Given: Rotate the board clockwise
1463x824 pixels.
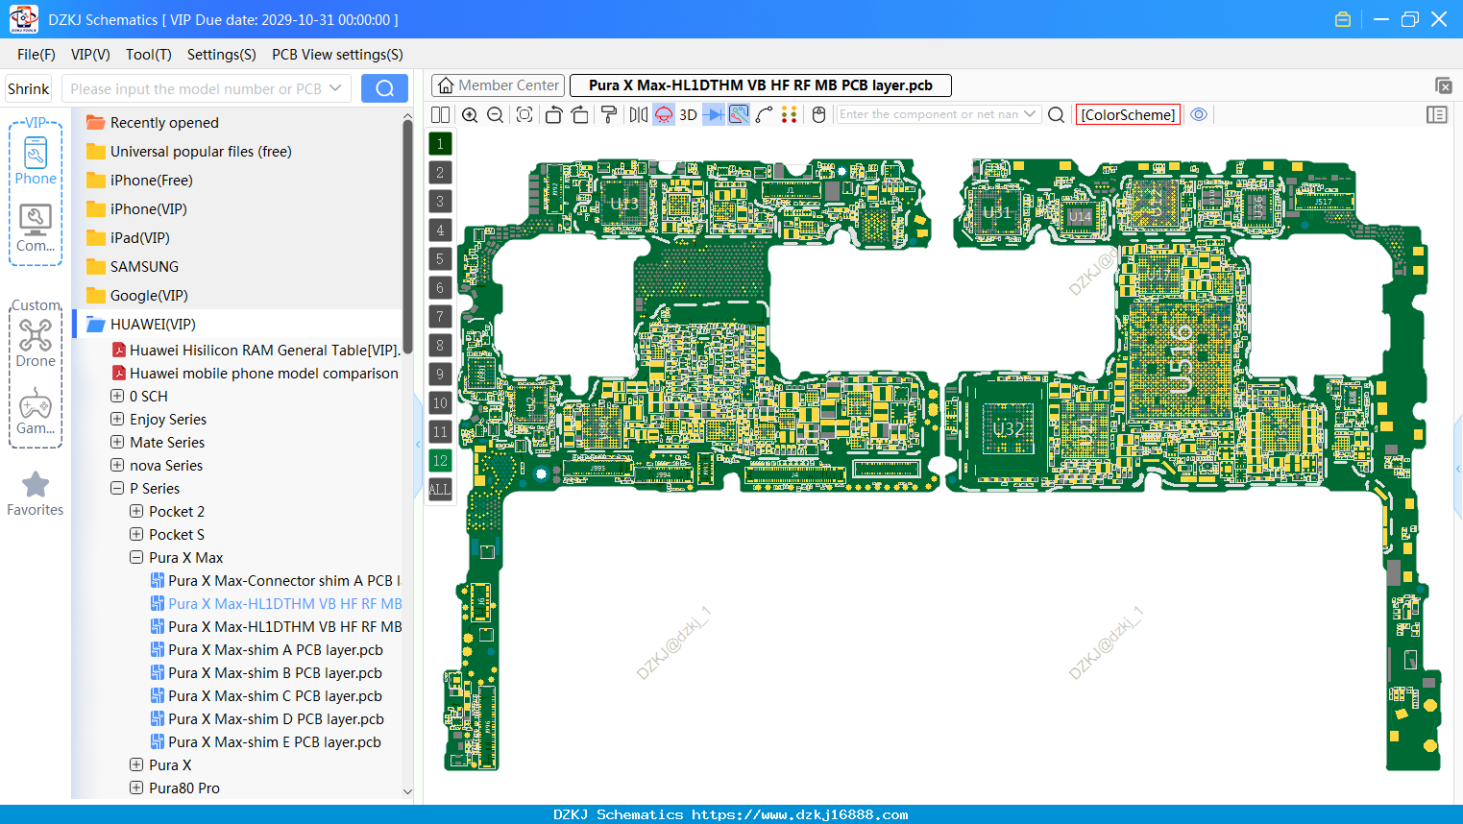Looking at the screenshot, I should pyautogui.click(x=580, y=114).
